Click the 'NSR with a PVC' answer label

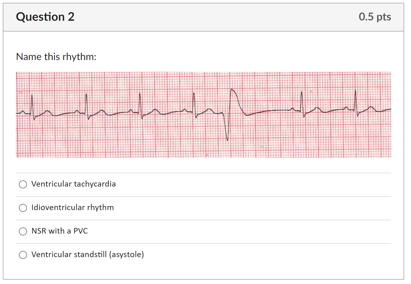point(60,231)
